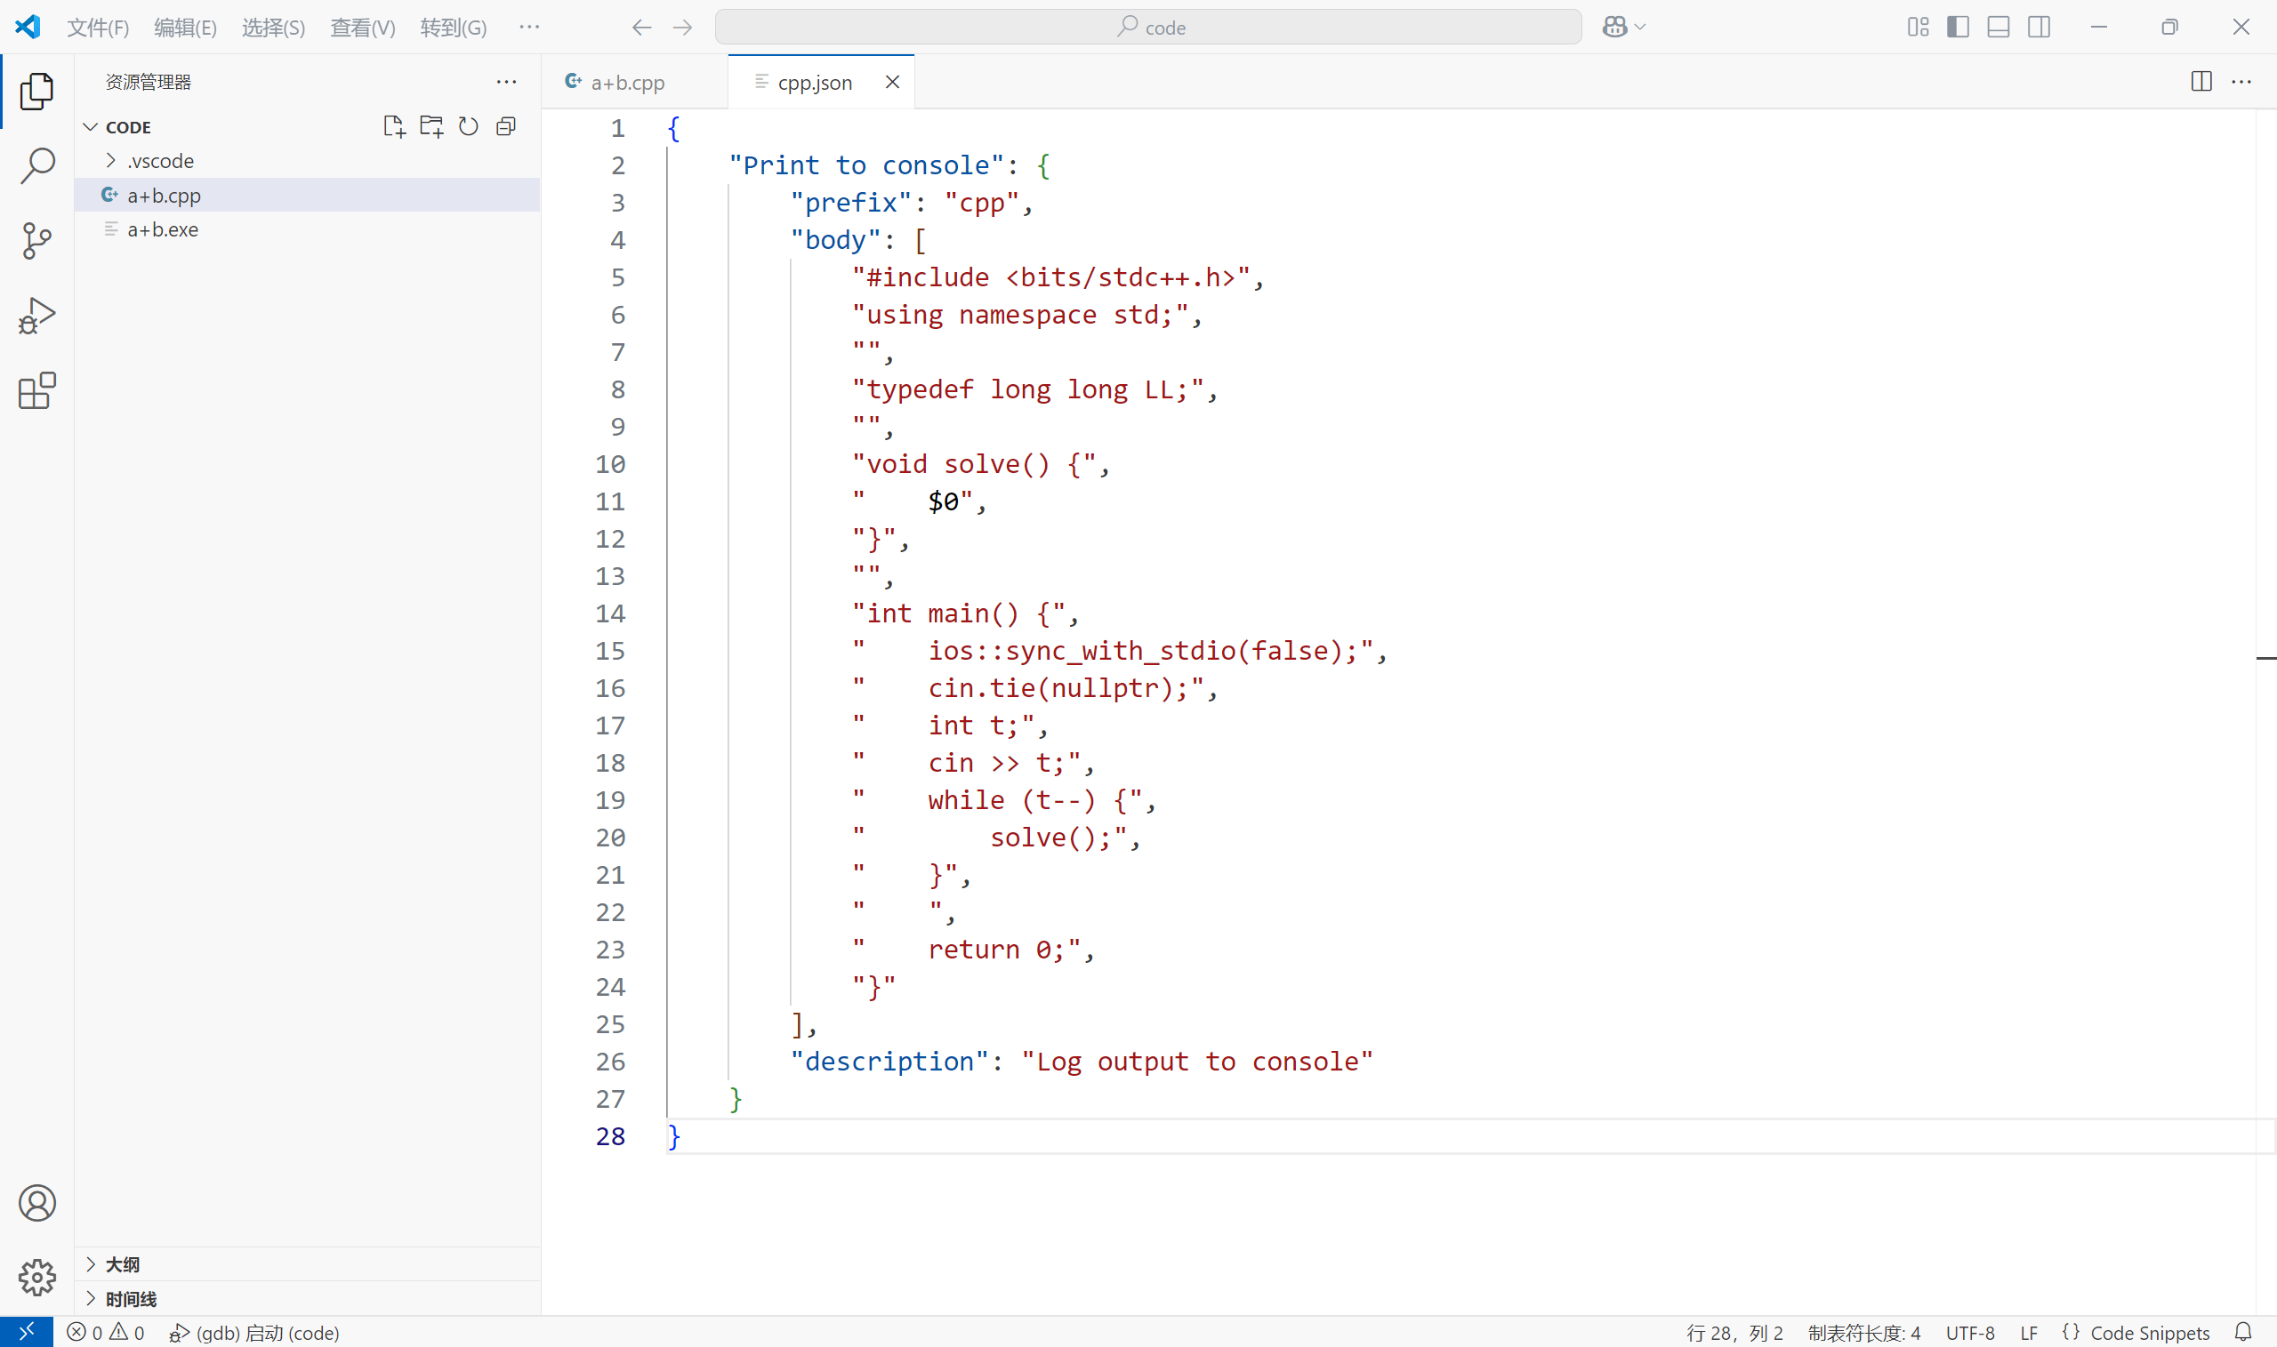Toggle the primary side bar visibility
The height and width of the screenshot is (1347, 2277).
1958,28
